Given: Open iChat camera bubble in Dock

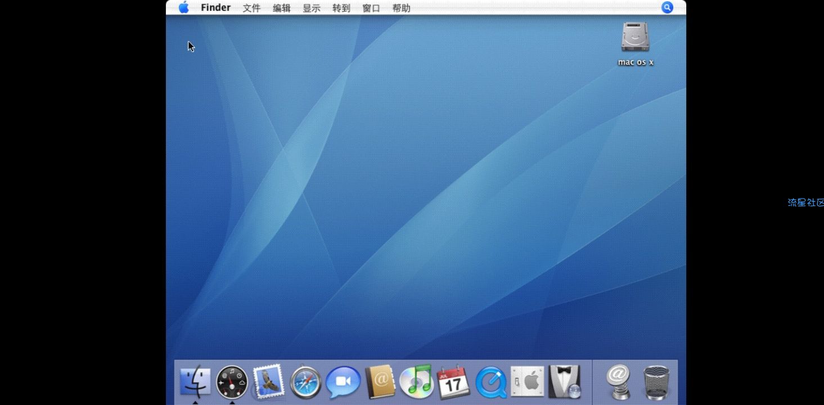Looking at the screenshot, I should click(343, 382).
